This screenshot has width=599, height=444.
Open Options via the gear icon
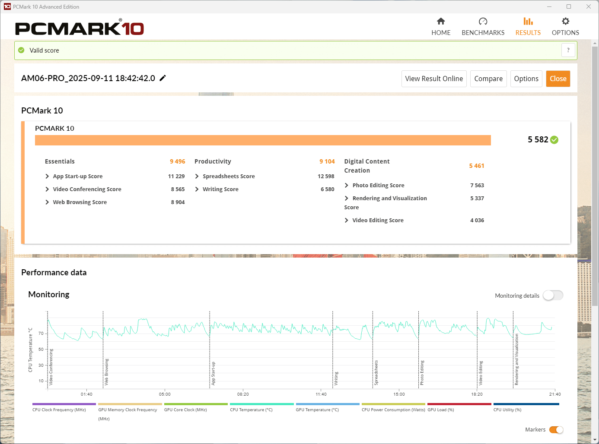pos(565,22)
